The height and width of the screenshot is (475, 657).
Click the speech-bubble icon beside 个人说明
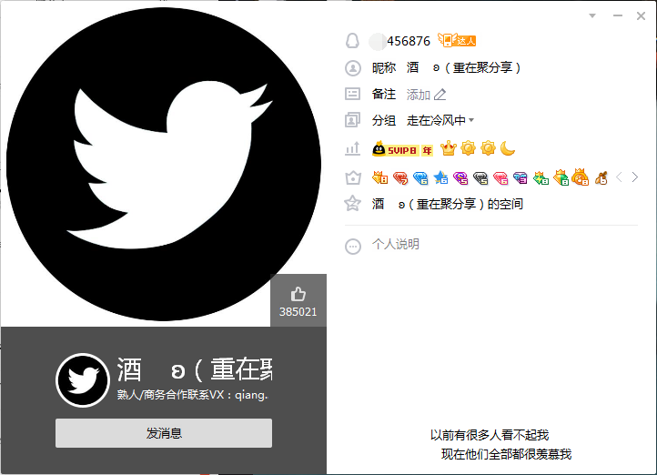pos(353,247)
